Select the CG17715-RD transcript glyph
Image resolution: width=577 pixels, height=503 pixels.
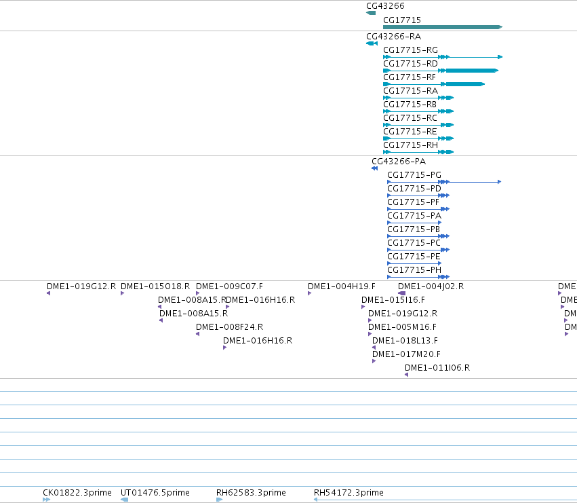pos(441,71)
